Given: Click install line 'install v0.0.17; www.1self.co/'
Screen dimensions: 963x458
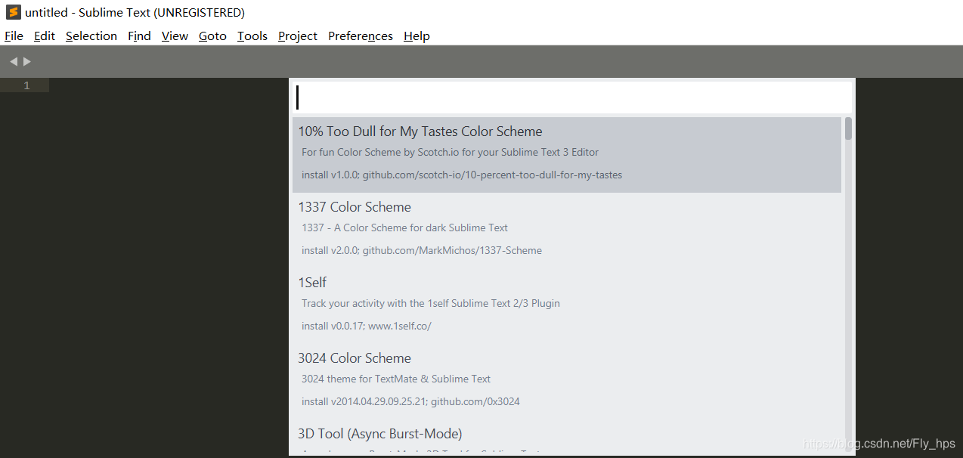Looking at the screenshot, I should (367, 326).
